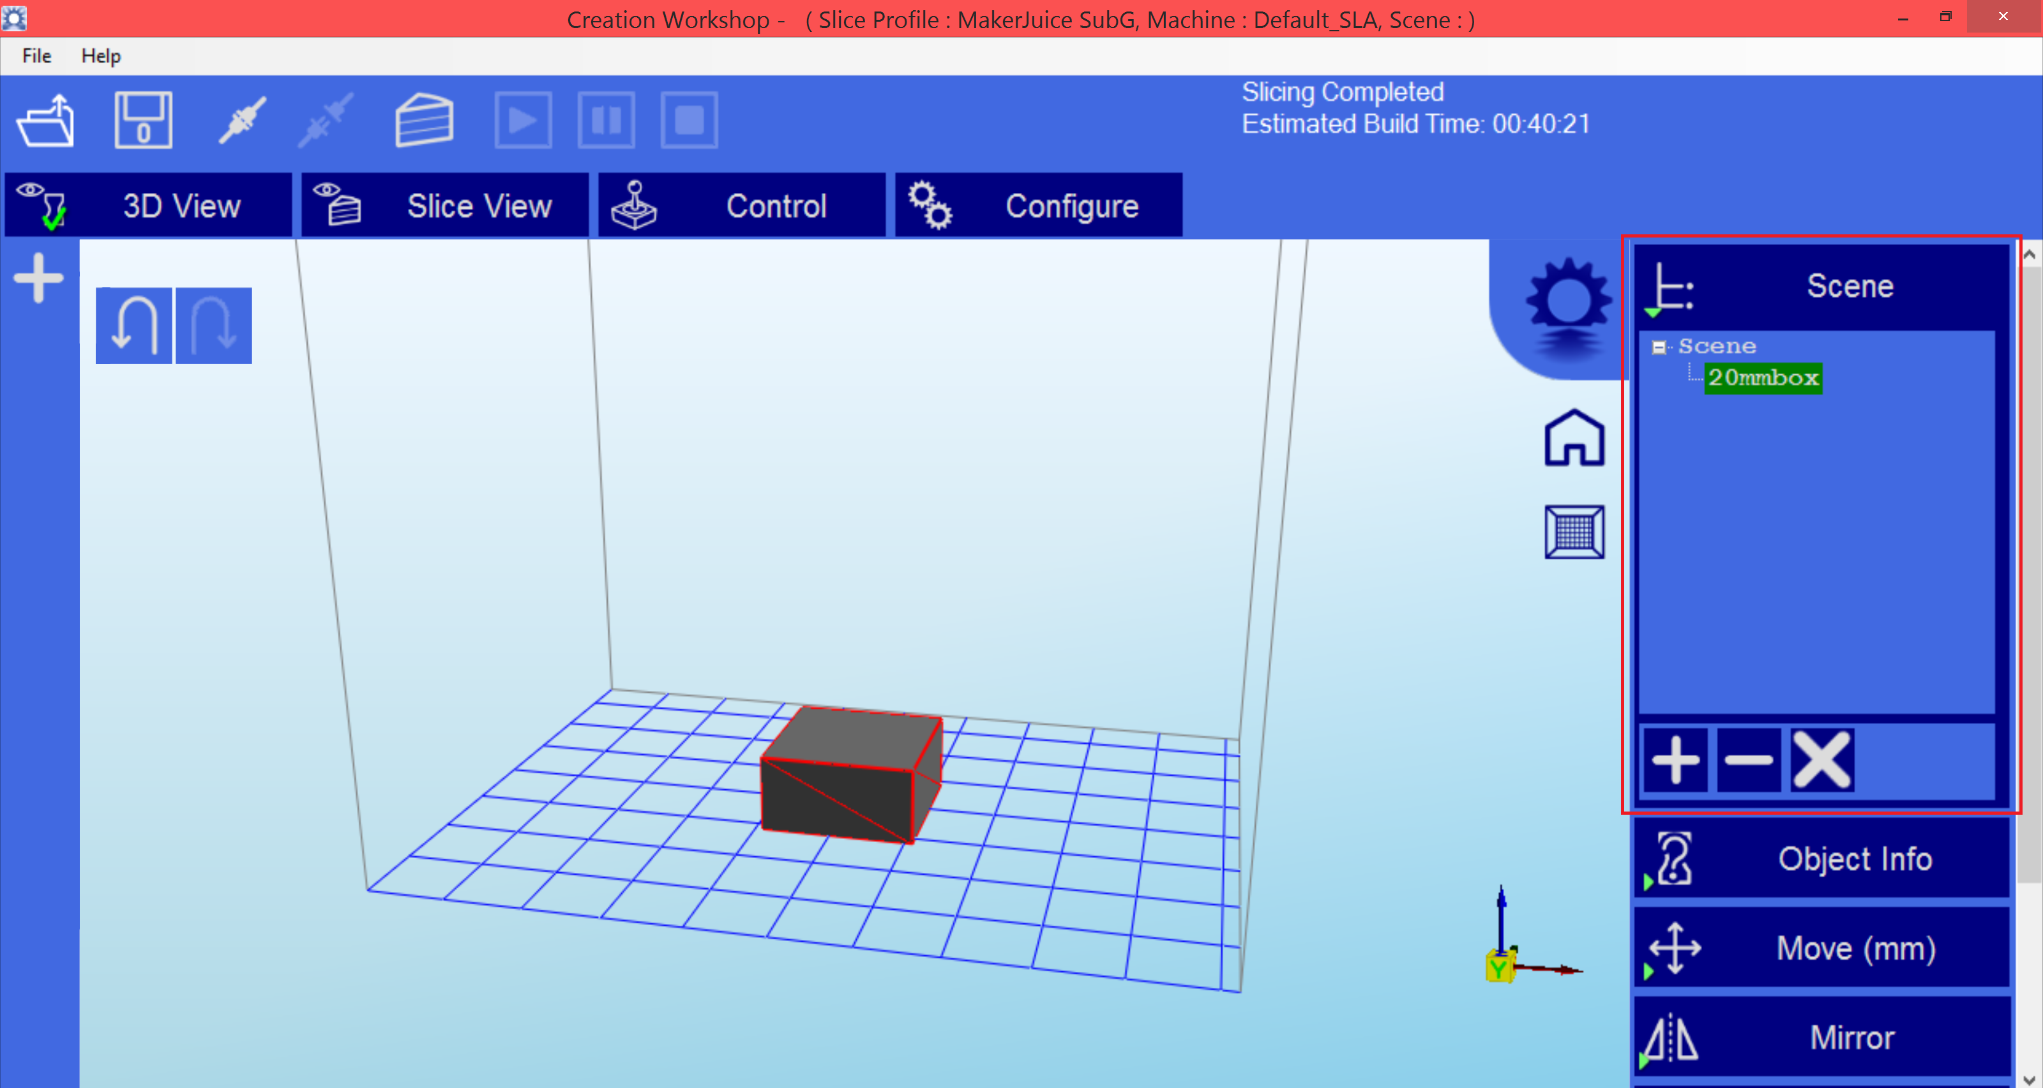Start the print with play button
This screenshot has height=1088, width=2043.
523,120
